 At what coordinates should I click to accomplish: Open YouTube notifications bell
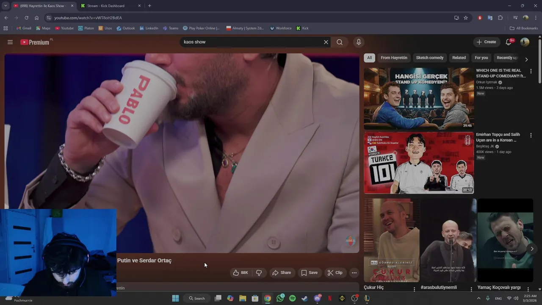coord(509,42)
